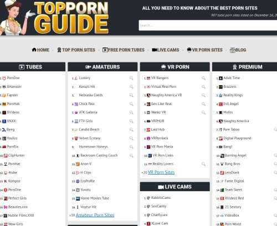
Task: Click 'Kompoz' in the TUBES list
Action: coord(14,181)
